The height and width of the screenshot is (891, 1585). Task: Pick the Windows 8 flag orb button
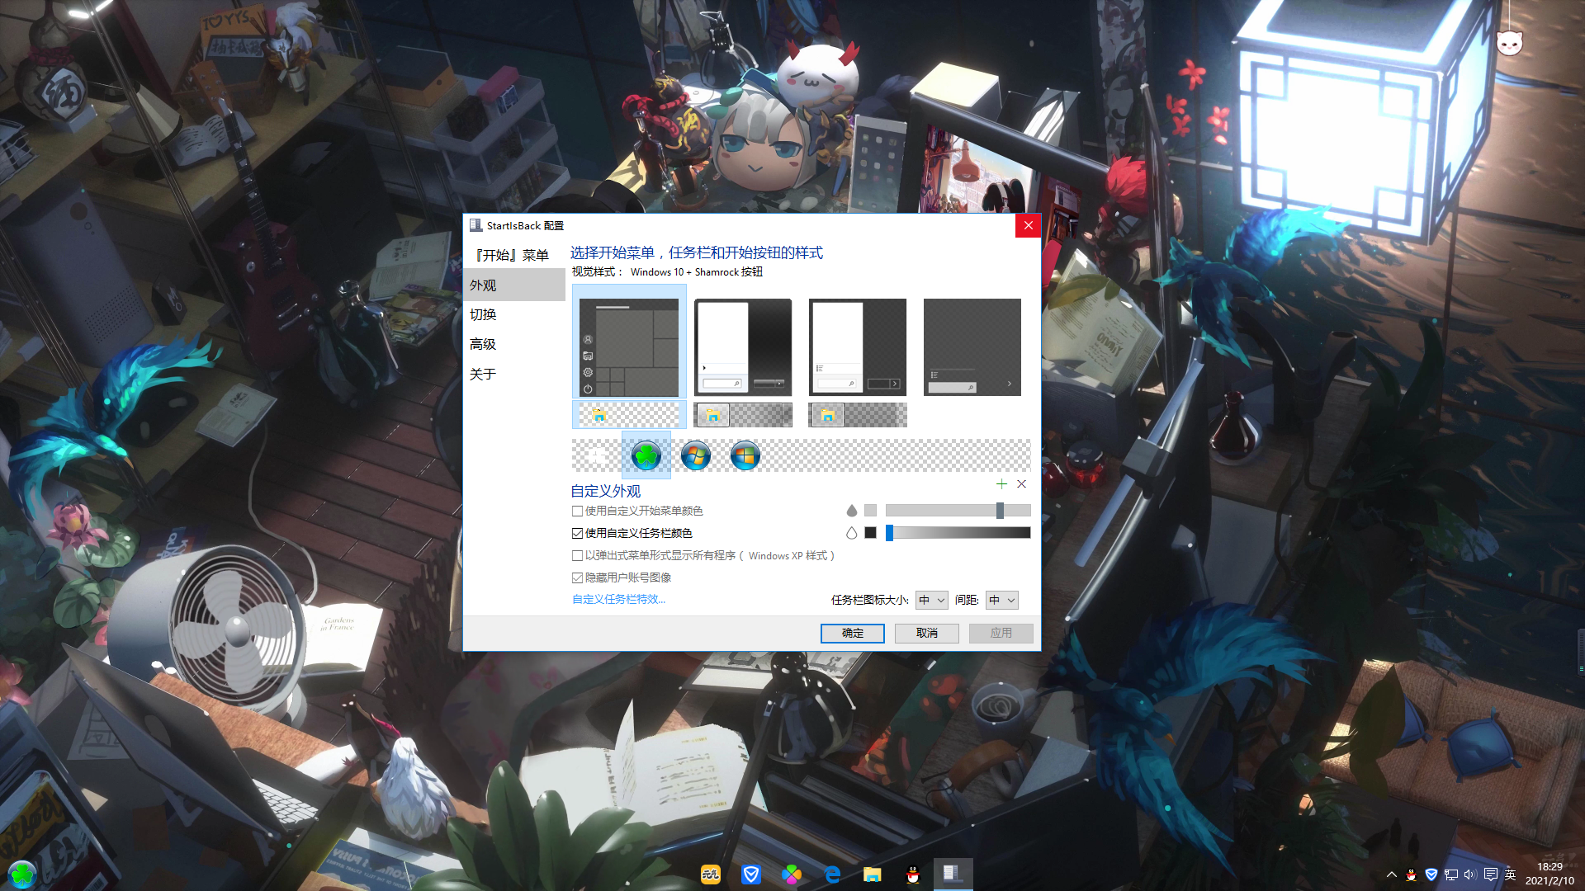(745, 455)
